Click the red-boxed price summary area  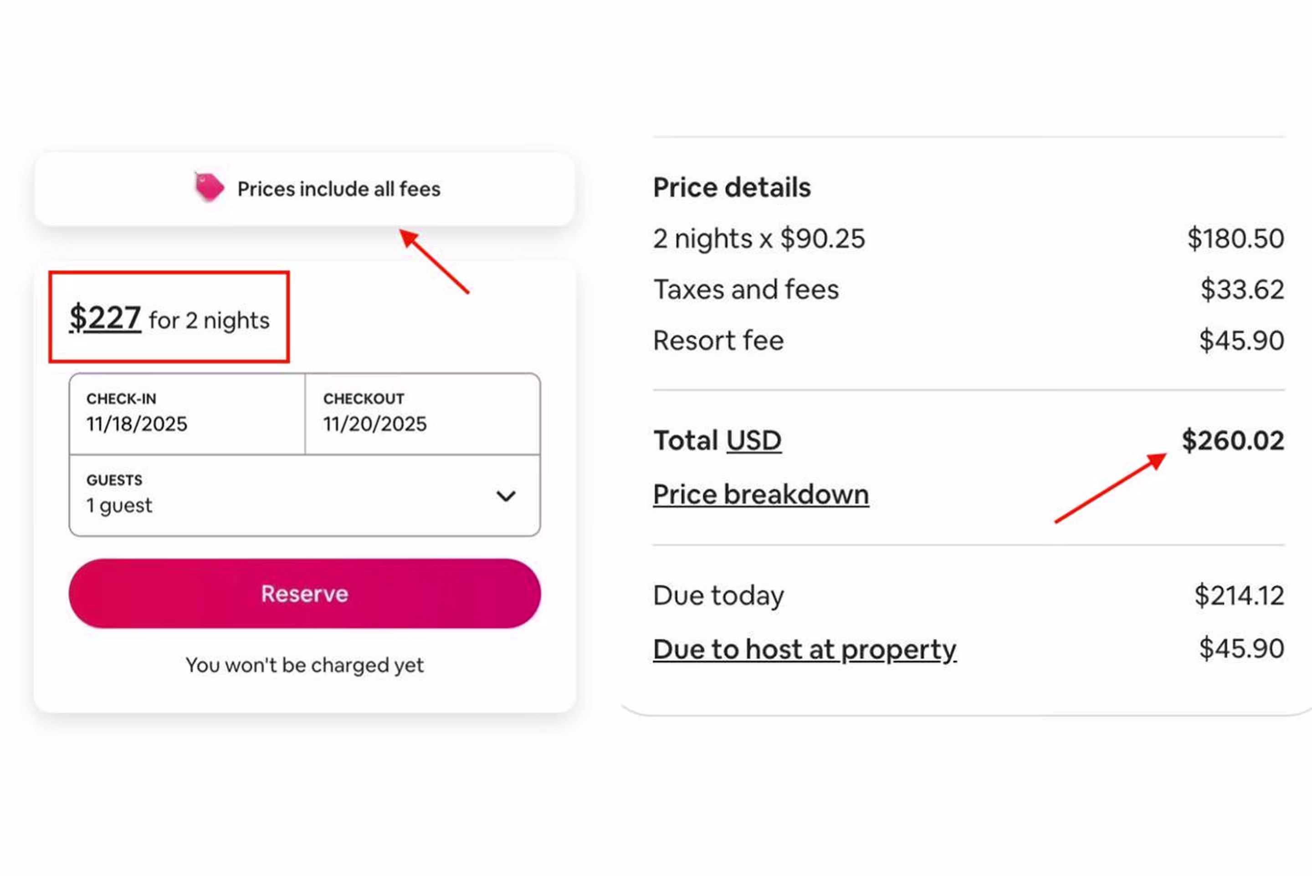point(169,317)
